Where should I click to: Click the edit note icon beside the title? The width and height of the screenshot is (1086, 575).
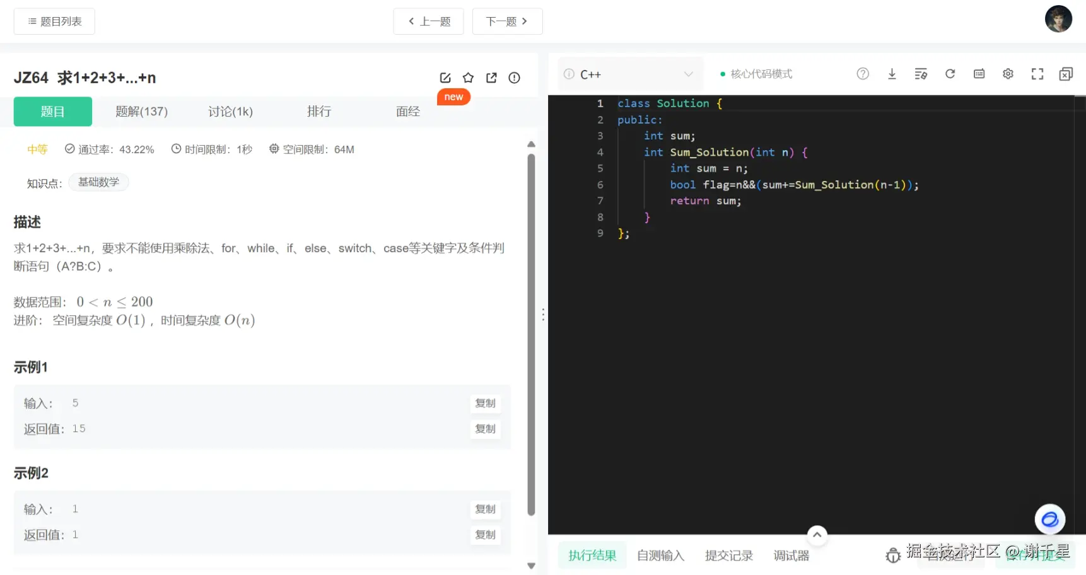pyautogui.click(x=445, y=78)
